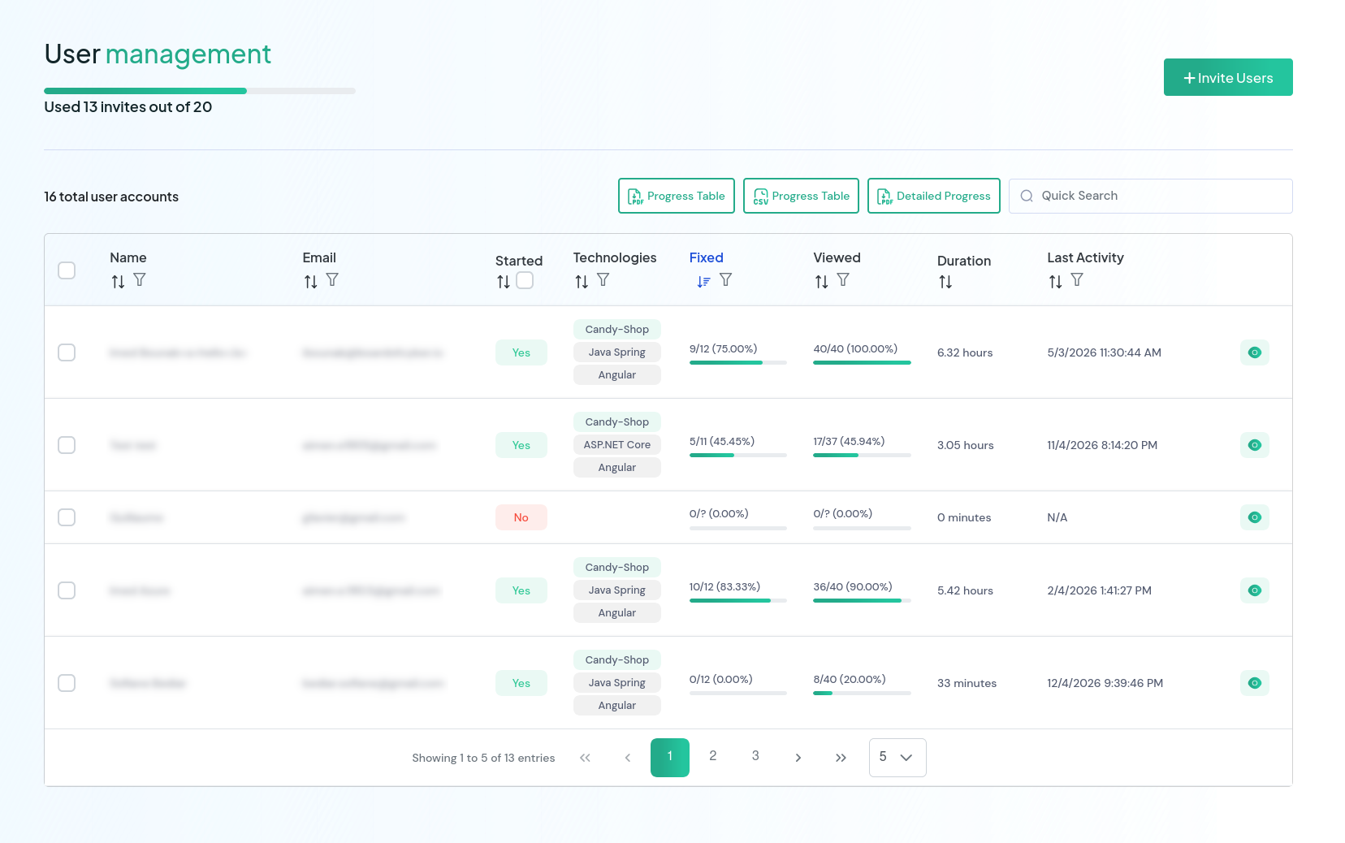Image resolution: width=1345 pixels, height=843 pixels.
Task: Click the search magnifier icon
Action: point(1027,196)
